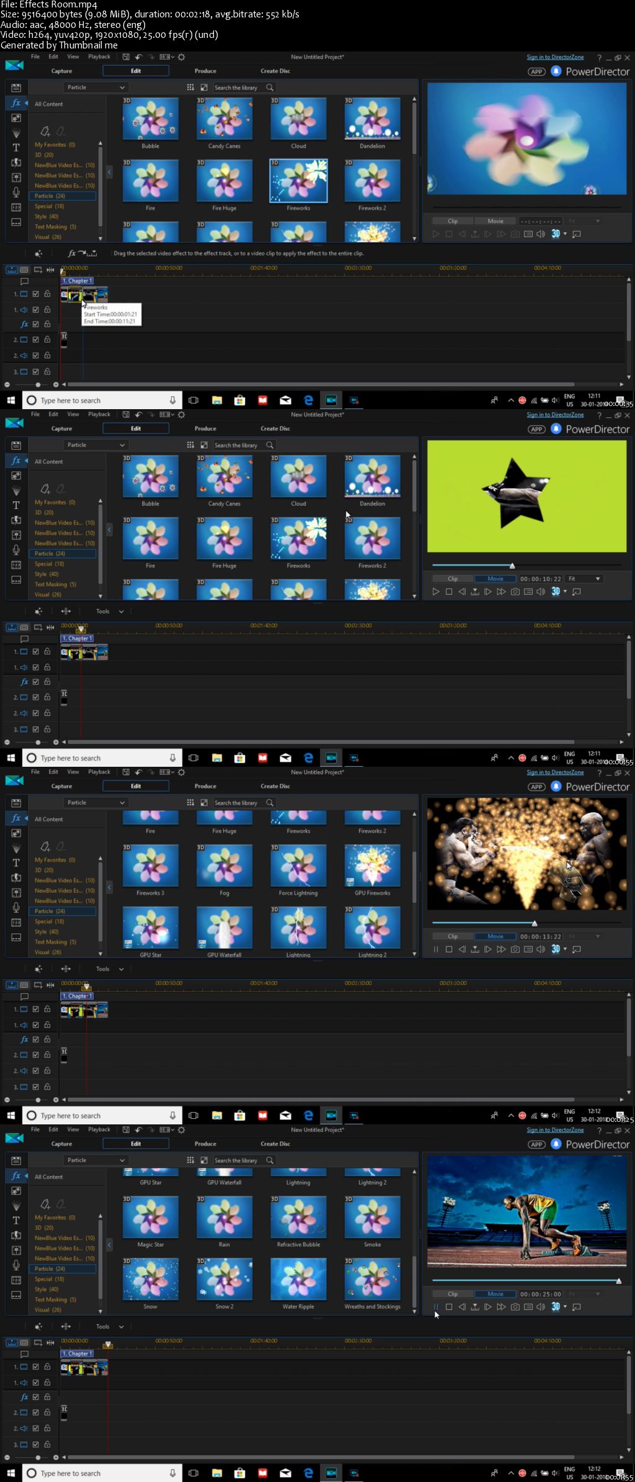
Task: Open Voice-Over microphone room in sprinter-preview frame
Action: tap(16, 1265)
